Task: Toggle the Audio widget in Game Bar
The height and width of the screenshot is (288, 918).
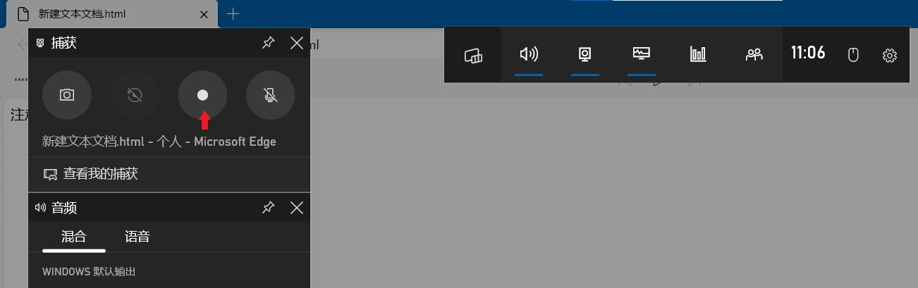Action: (529, 55)
